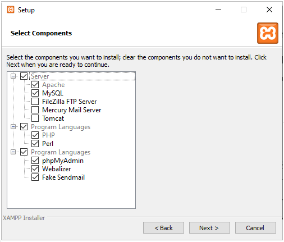Collapse the Program Languages node above PHP
The width and height of the screenshot is (284, 242).
click(x=13, y=127)
